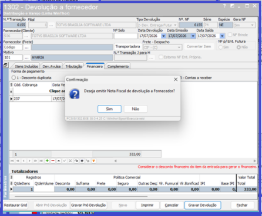
Task: Click the help question mark in title bar
Action: [x=224, y=6]
